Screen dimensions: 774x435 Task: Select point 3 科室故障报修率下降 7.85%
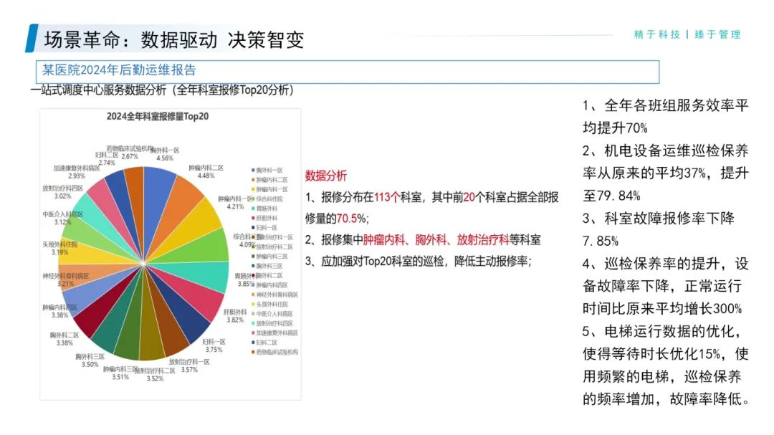659,229
